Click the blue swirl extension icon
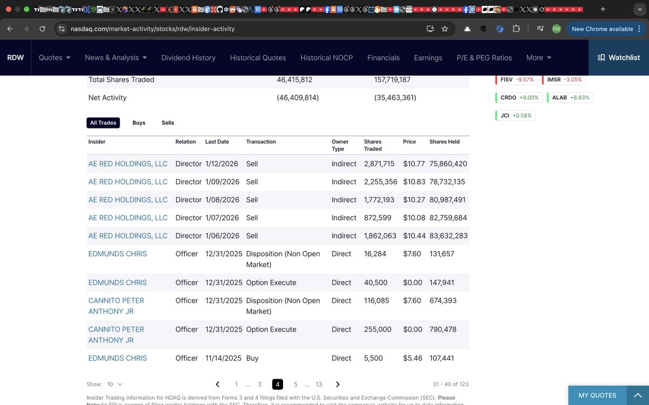 coord(500,29)
